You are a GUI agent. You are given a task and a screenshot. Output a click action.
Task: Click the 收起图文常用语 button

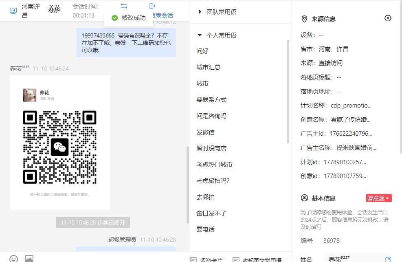click(257, 260)
